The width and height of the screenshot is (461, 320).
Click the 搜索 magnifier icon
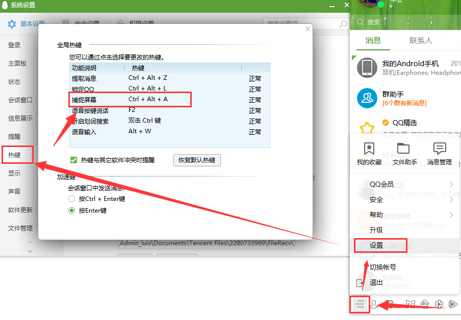(361, 22)
